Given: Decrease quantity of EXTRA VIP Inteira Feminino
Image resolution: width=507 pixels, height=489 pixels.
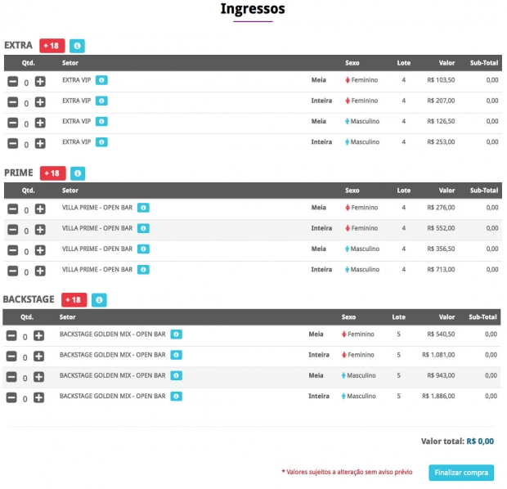Looking at the screenshot, I should [12, 102].
